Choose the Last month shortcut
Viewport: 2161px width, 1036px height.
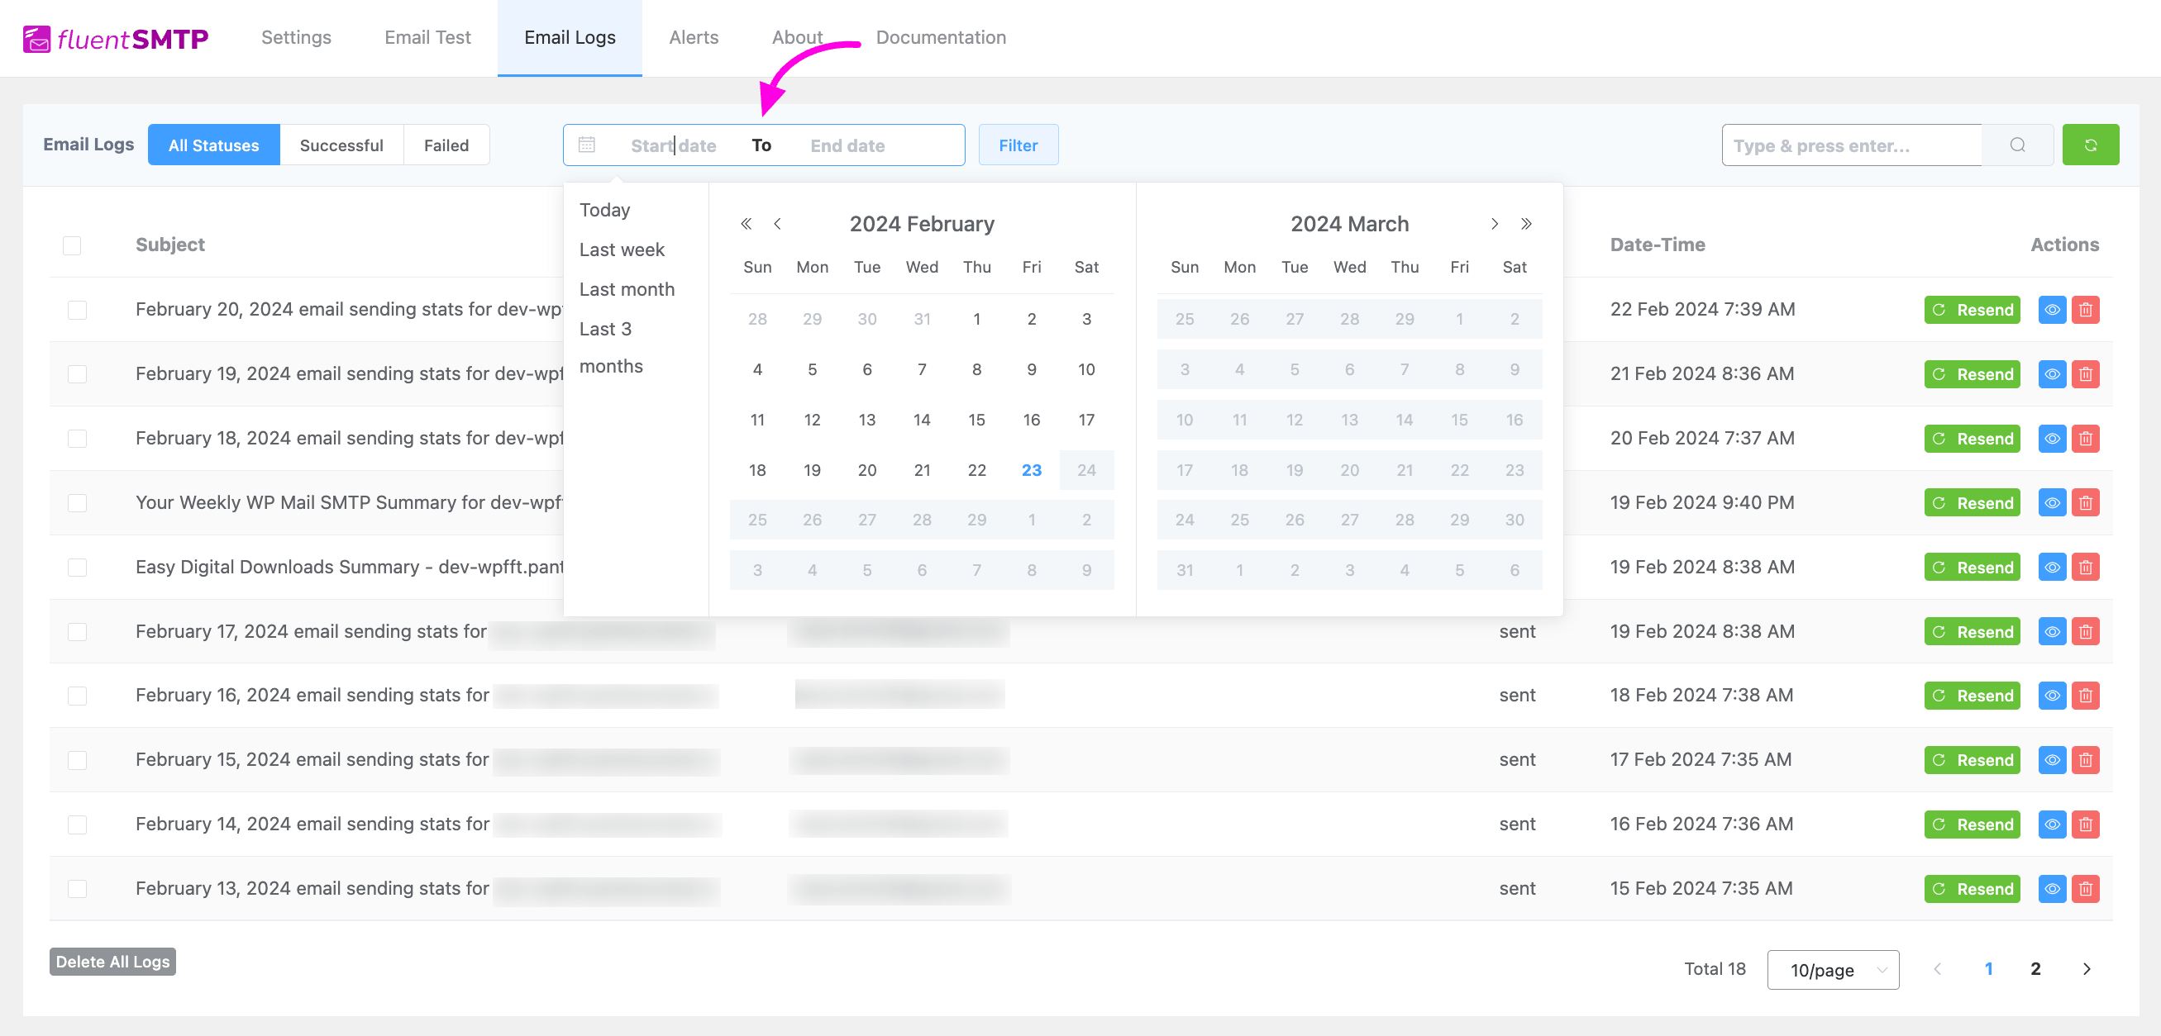pyautogui.click(x=627, y=289)
